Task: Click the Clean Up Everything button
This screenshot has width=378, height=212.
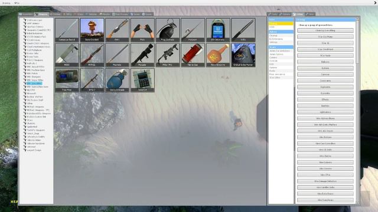Action: 325,31
